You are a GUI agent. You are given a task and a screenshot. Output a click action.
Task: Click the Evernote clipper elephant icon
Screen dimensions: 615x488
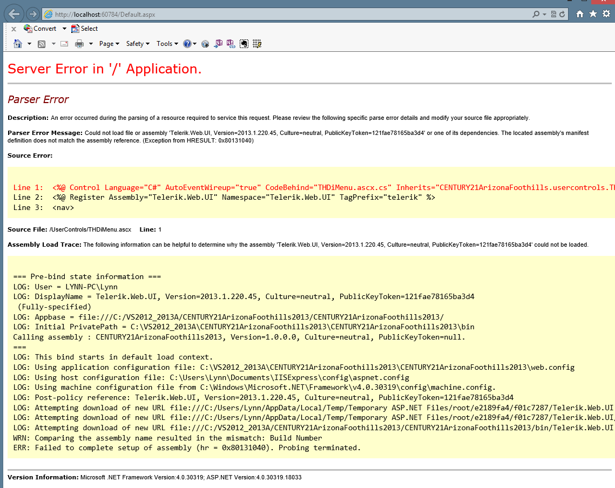[x=244, y=44]
